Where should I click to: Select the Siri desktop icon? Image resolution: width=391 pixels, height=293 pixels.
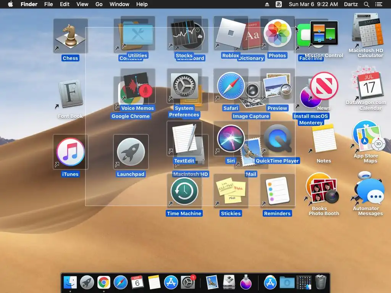click(x=231, y=139)
